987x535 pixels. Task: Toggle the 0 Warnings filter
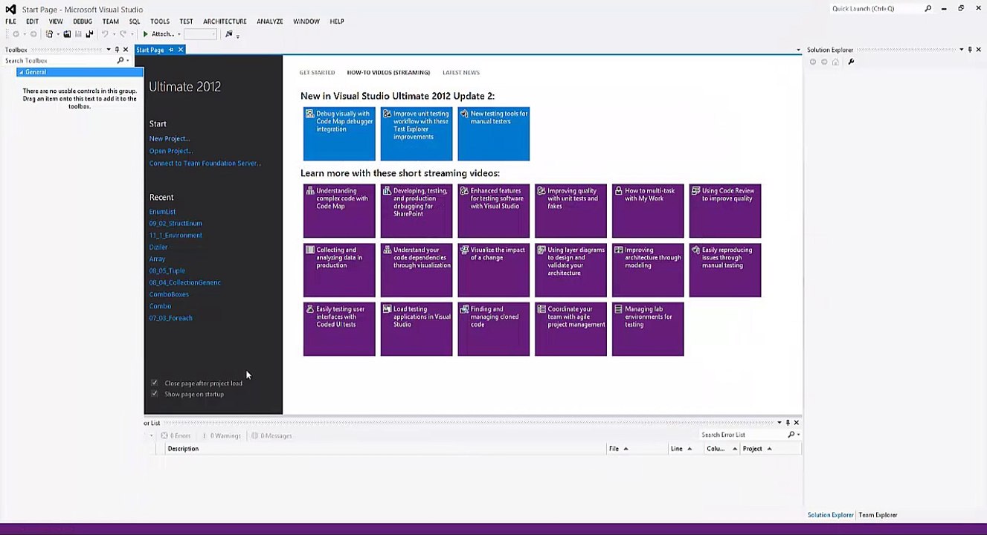pyautogui.click(x=222, y=435)
